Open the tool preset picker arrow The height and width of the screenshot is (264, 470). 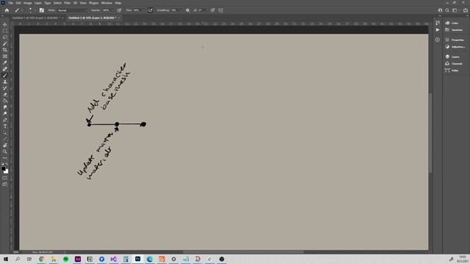[x=21, y=10]
